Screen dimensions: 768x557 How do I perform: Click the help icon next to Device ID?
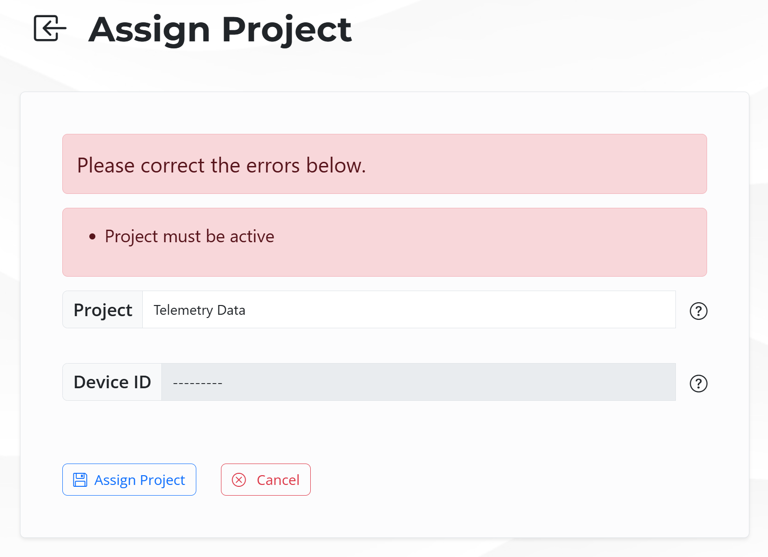coord(698,384)
